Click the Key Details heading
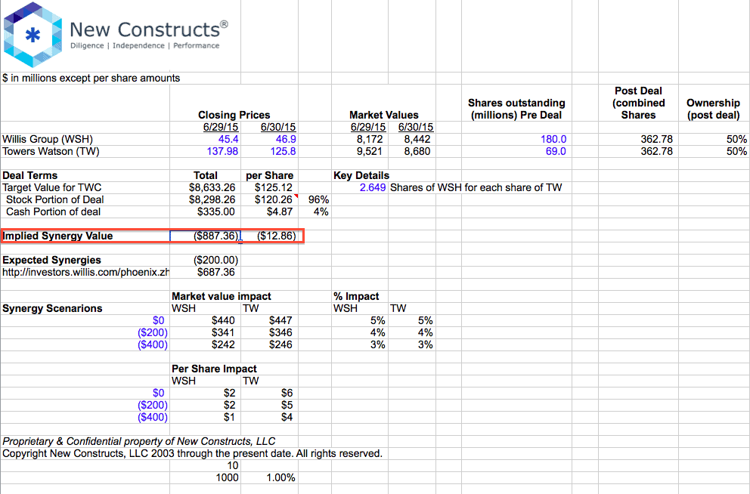This screenshot has height=494, width=750. coord(361,175)
